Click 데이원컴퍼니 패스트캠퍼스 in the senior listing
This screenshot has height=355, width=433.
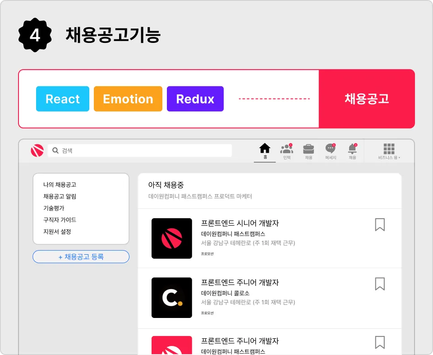tap(233, 234)
